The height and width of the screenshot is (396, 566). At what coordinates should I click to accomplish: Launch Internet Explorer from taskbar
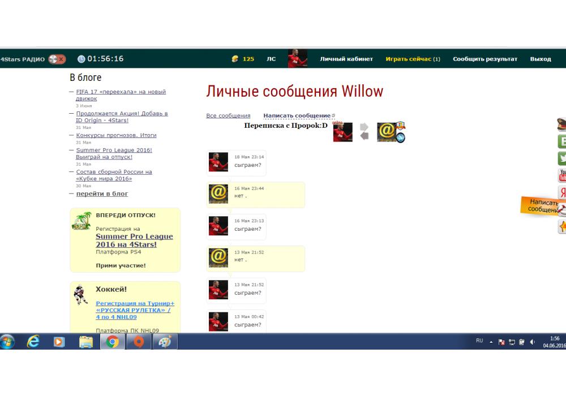[x=33, y=342]
